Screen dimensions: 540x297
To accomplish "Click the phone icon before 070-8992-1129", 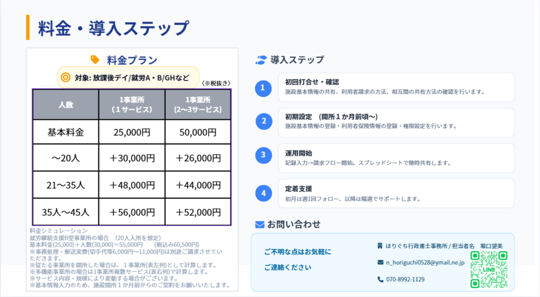I will point(380,279).
